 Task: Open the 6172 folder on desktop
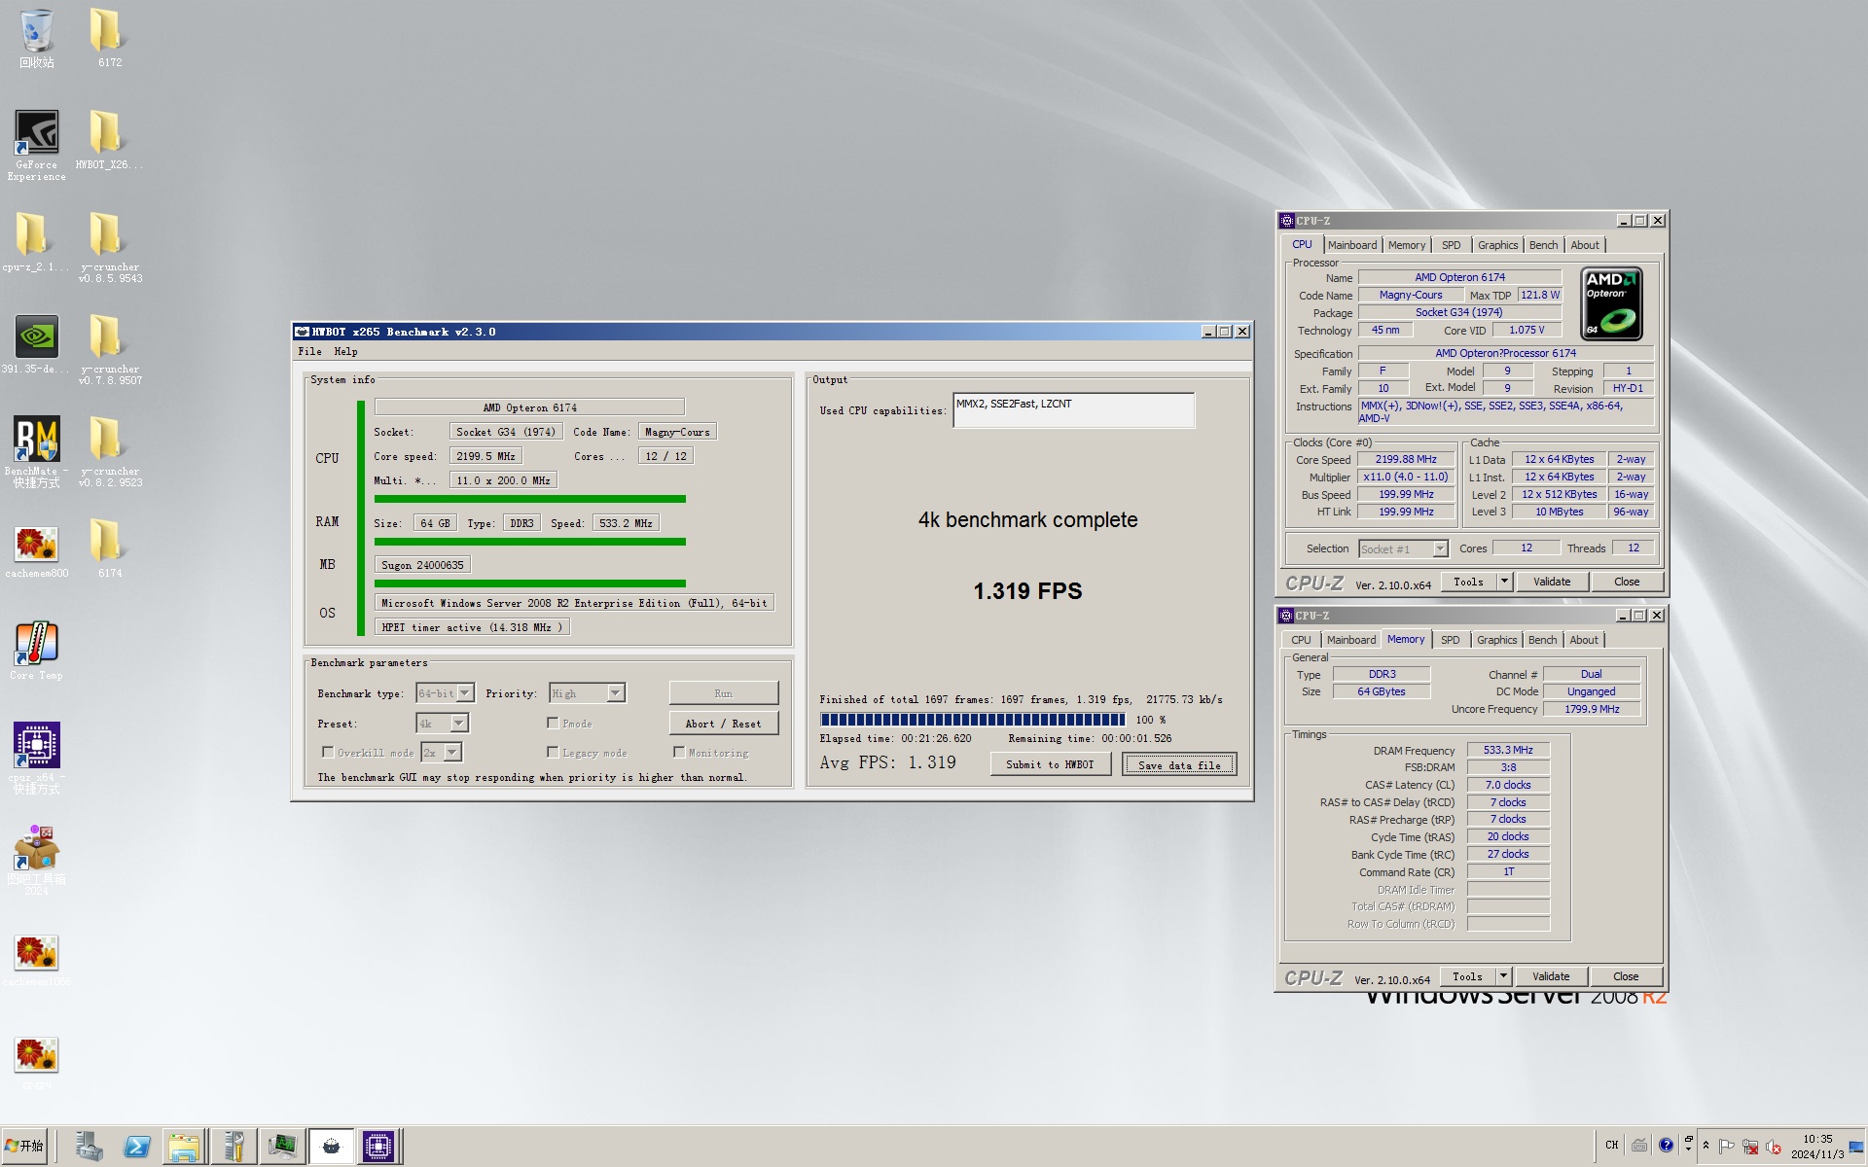pos(109,39)
